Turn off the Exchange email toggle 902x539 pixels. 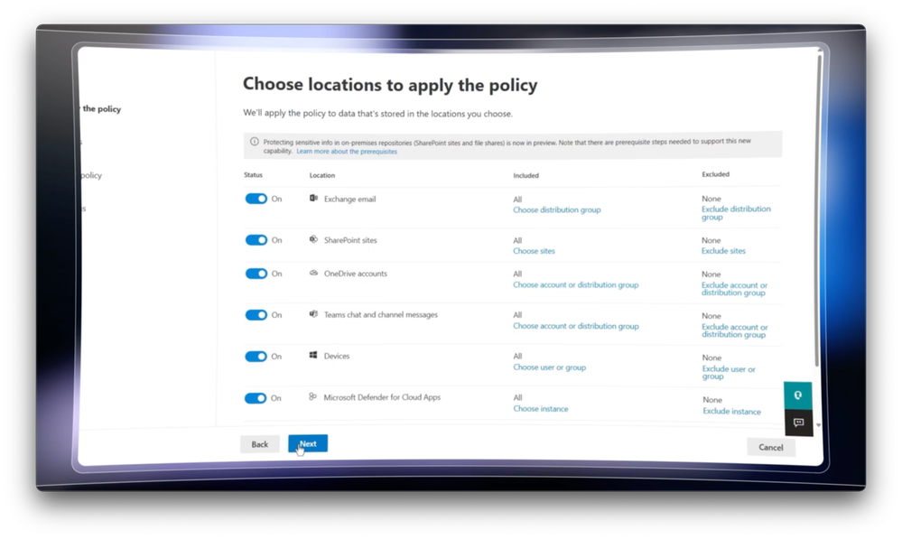click(x=256, y=199)
